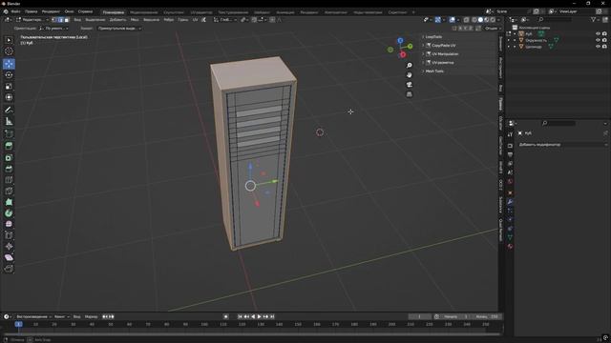This screenshot has width=611, height=343.
Task: Enable edge select mode
Action: click(60, 19)
